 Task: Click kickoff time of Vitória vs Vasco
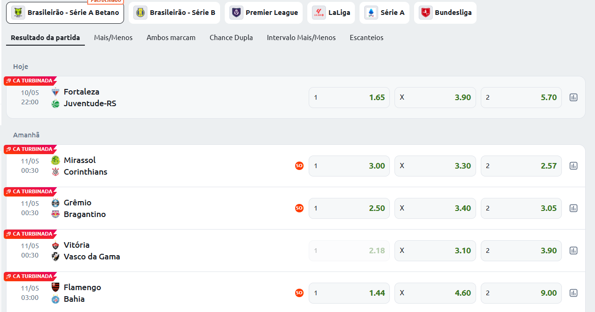[30, 251]
